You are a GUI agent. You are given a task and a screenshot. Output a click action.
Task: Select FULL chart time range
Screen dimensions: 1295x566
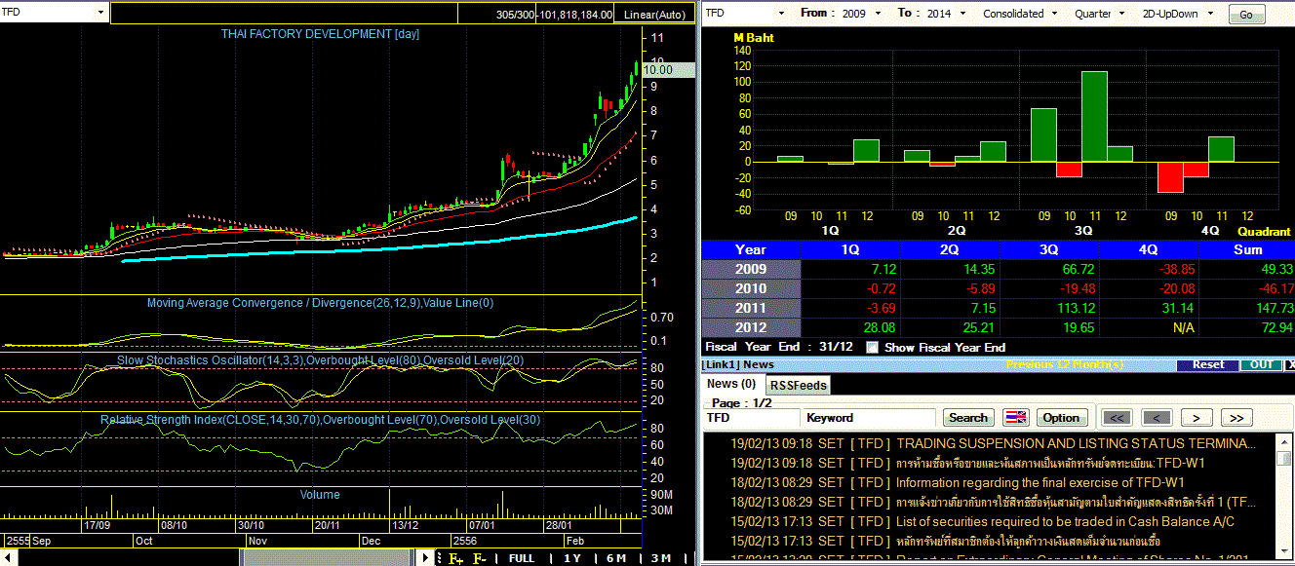click(x=522, y=558)
